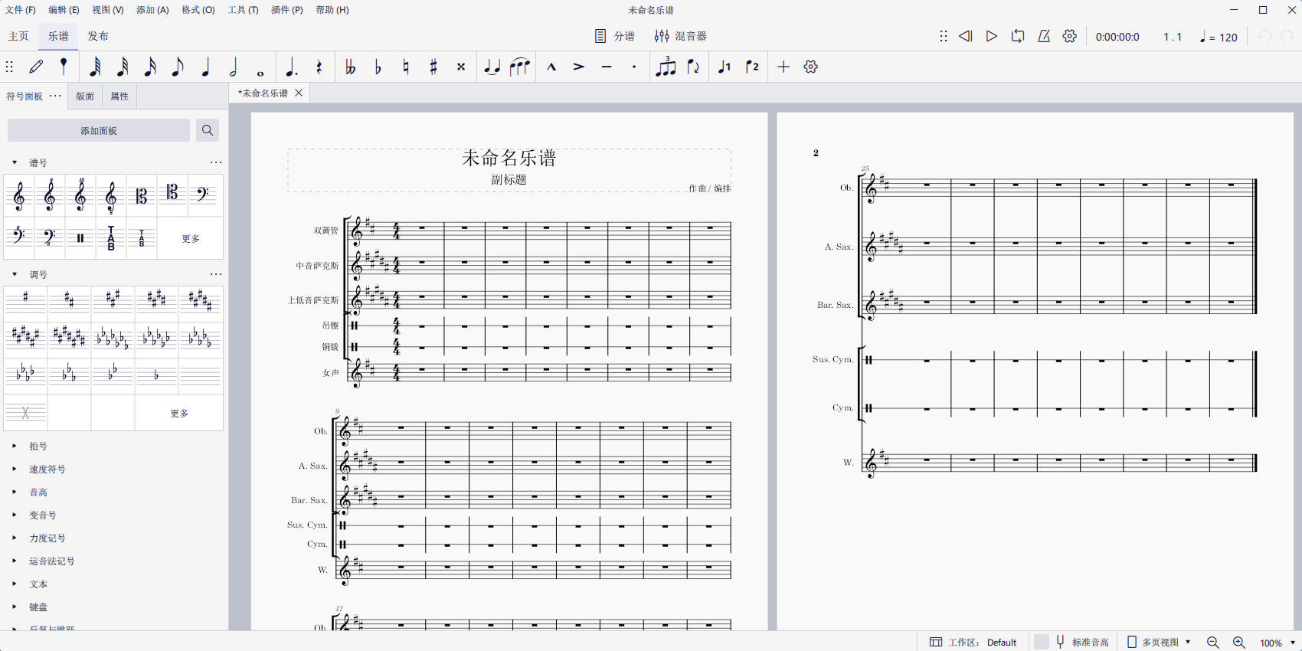Open the mixer (混音器)
Image resolution: width=1302 pixels, height=651 pixels.
[680, 36]
